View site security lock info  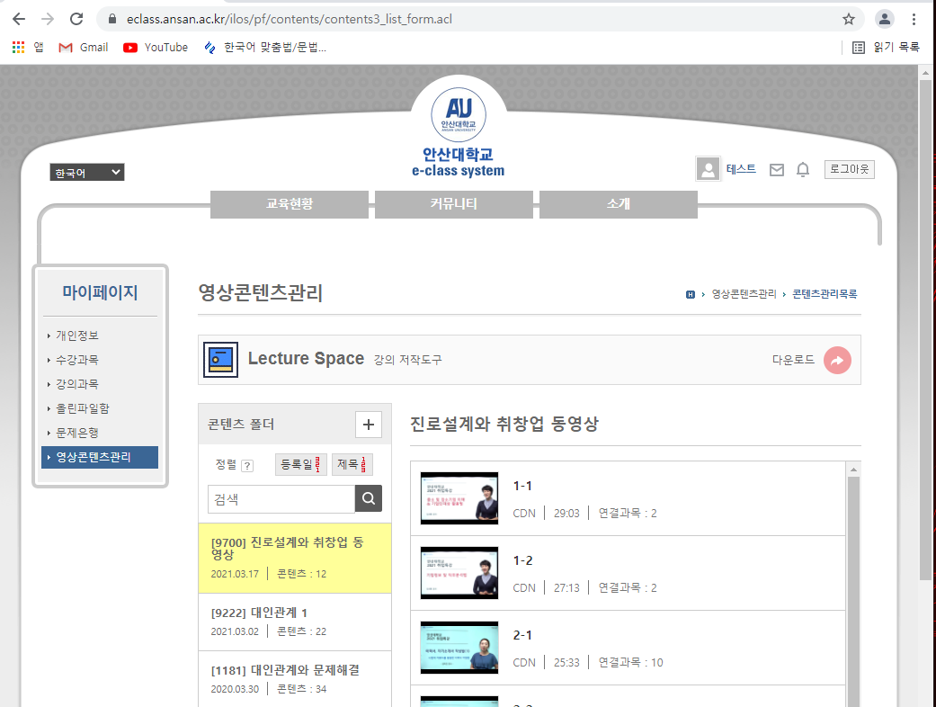point(111,19)
